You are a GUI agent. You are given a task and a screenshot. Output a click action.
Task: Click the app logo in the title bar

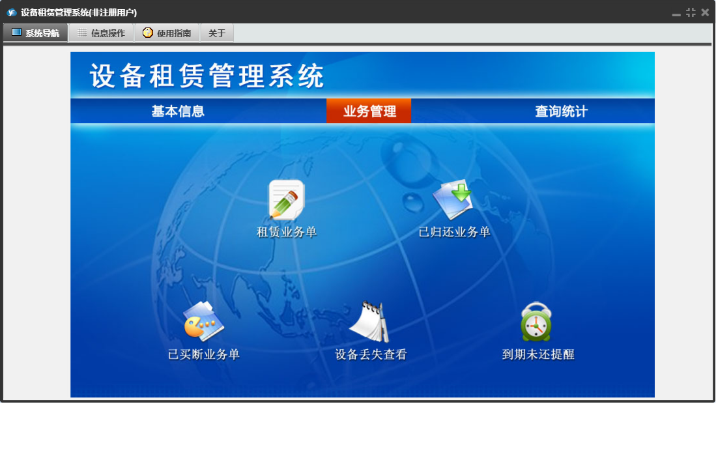(11, 12)
